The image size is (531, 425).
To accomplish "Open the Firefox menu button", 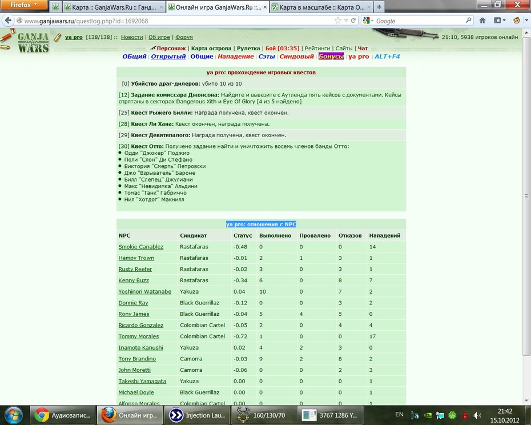I will click(x=24, y=5).
